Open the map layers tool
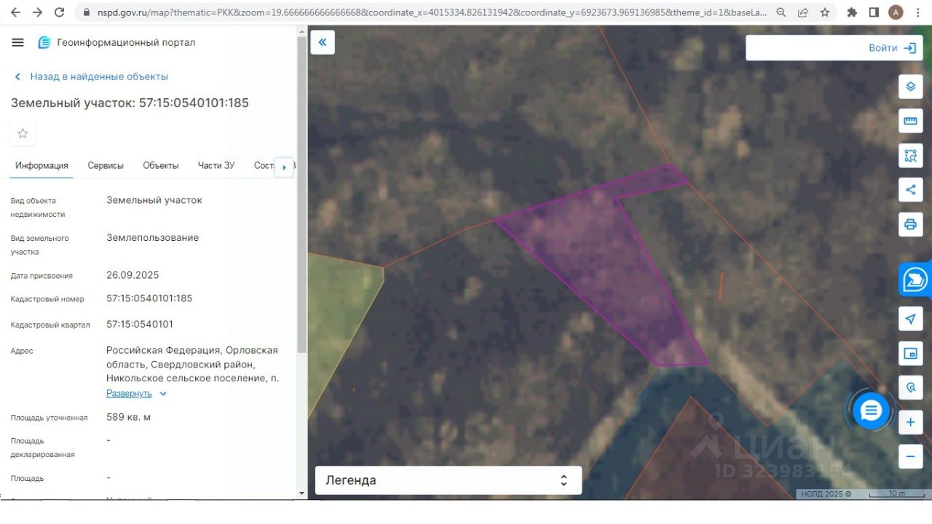Screen dimensions: 932x524 click(x=910, y=87)
